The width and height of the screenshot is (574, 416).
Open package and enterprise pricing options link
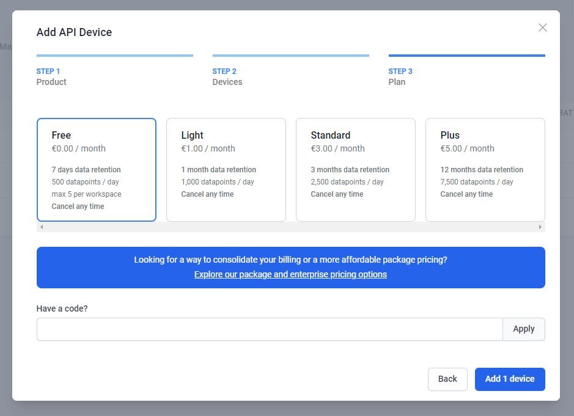click(x=290, y=274)
